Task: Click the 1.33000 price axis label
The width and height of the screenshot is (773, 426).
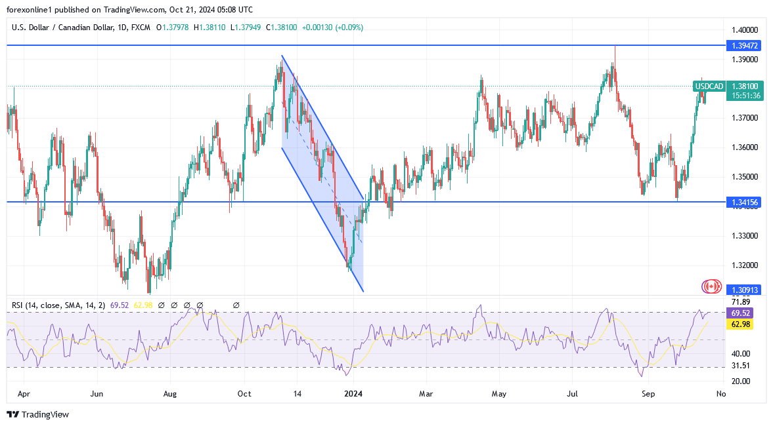Action: click(745, 236)
